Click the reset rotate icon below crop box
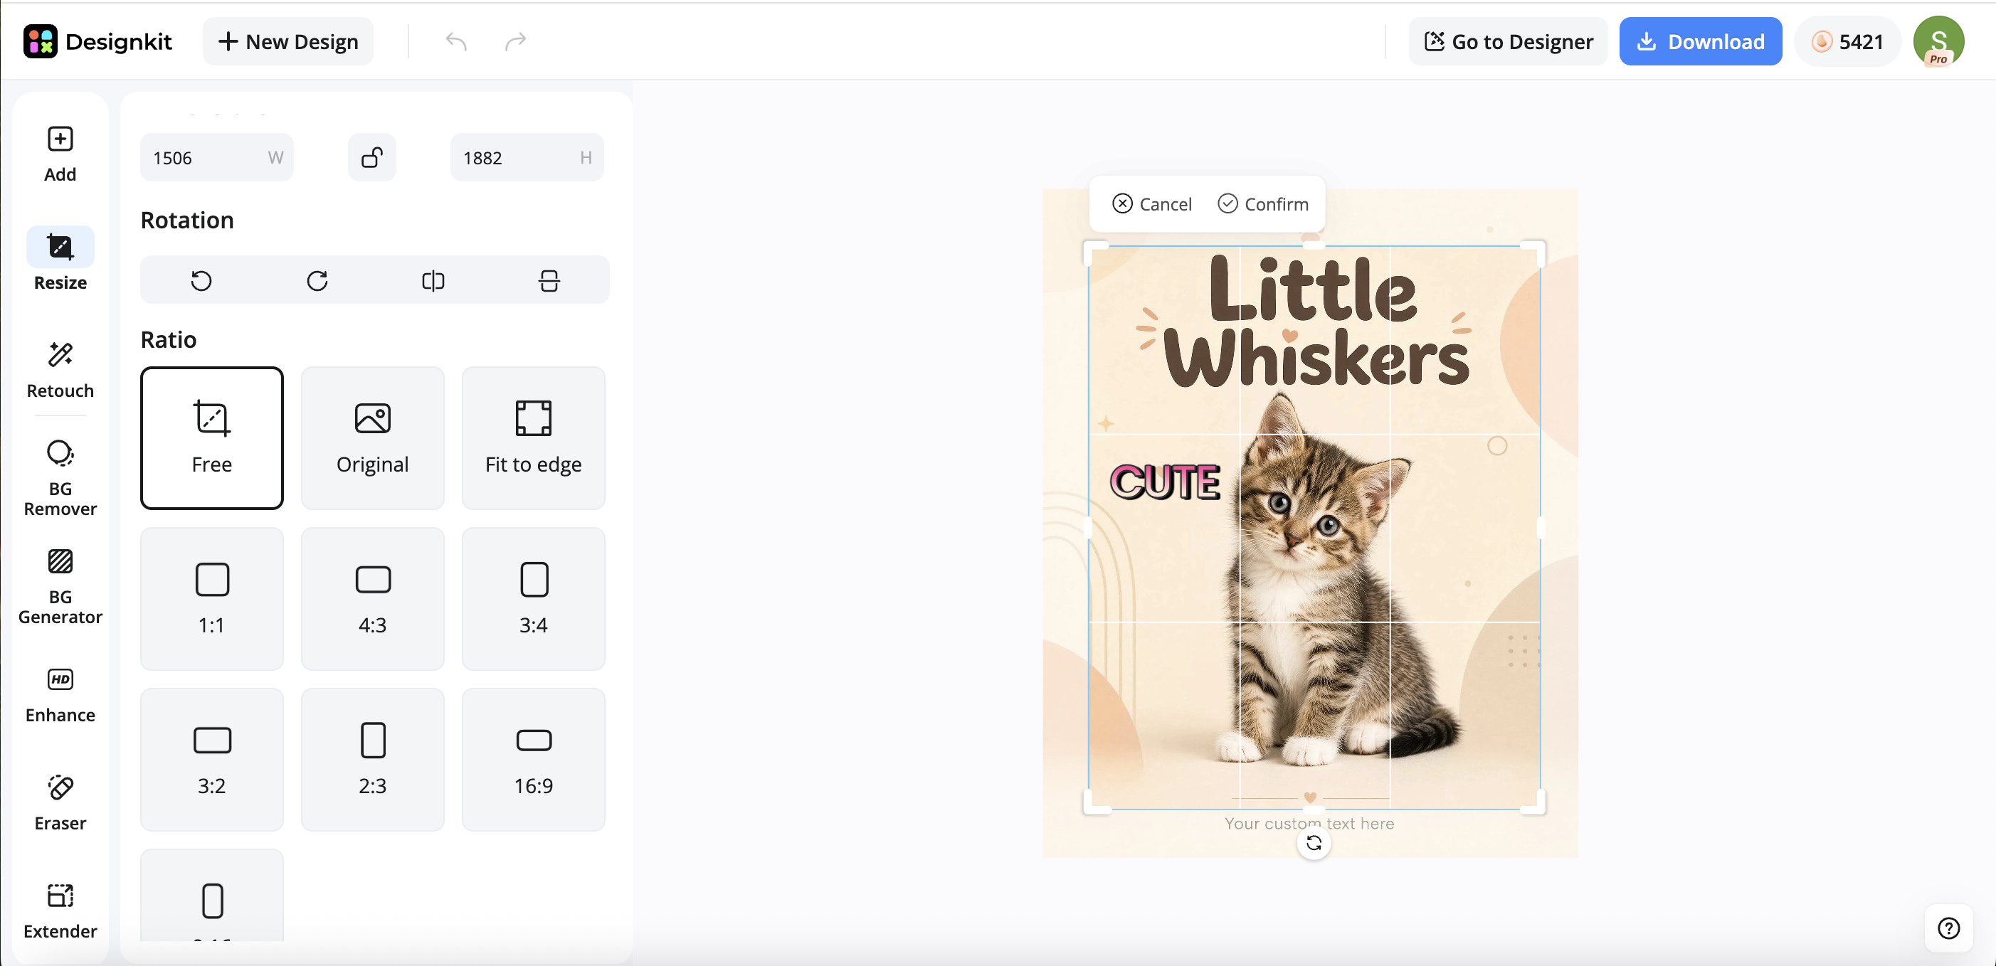The width and height of the screenshot is (1996, 966). [1314, 843]
